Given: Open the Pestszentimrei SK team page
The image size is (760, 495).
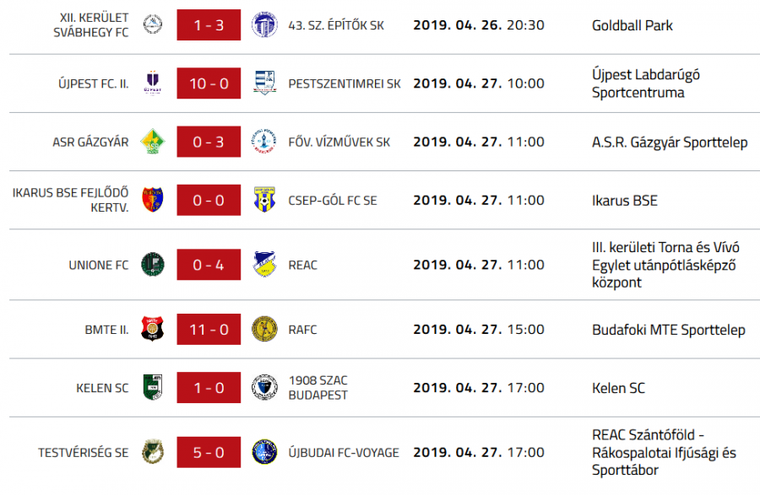Looking at the screenshot, I should tap(345, 83).
